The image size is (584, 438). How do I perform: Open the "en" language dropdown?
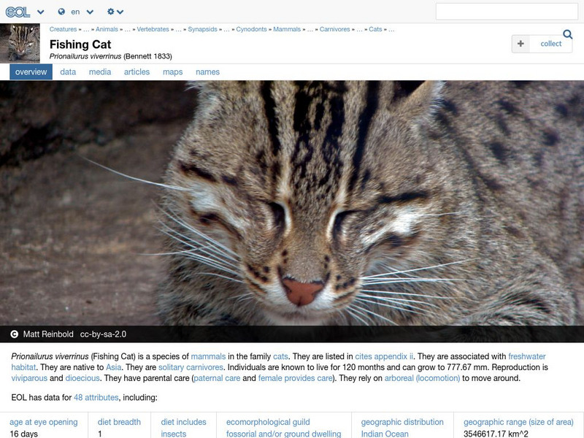[x=80, y=12]
